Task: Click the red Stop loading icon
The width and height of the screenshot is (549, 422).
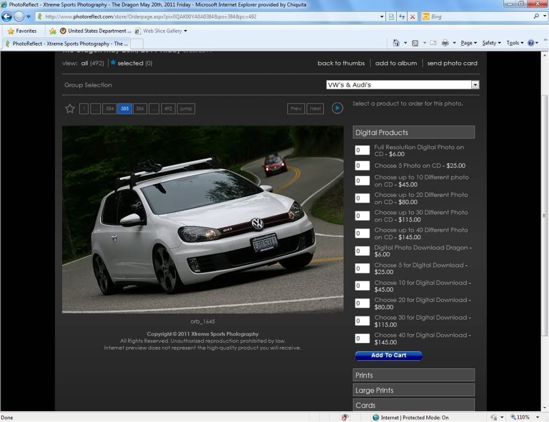Action: (412, 17)
